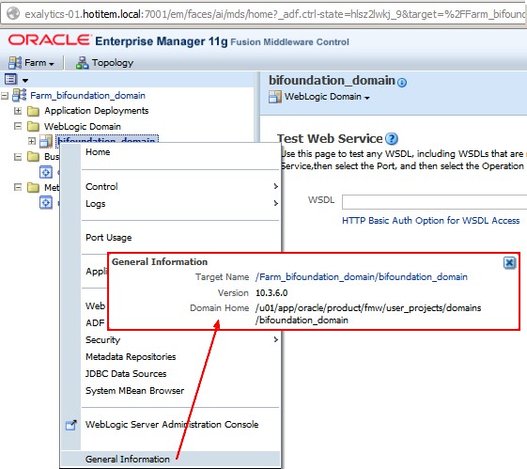This screenshot has width=527, height=469.
Task: Collapse the WebLogic Domain folder
Action: [x=18, y=126]
